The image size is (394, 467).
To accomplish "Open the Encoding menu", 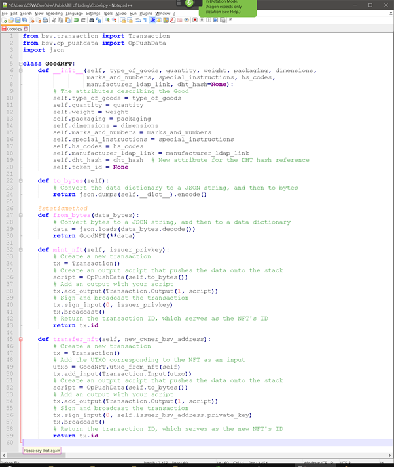I will (54, 13).
